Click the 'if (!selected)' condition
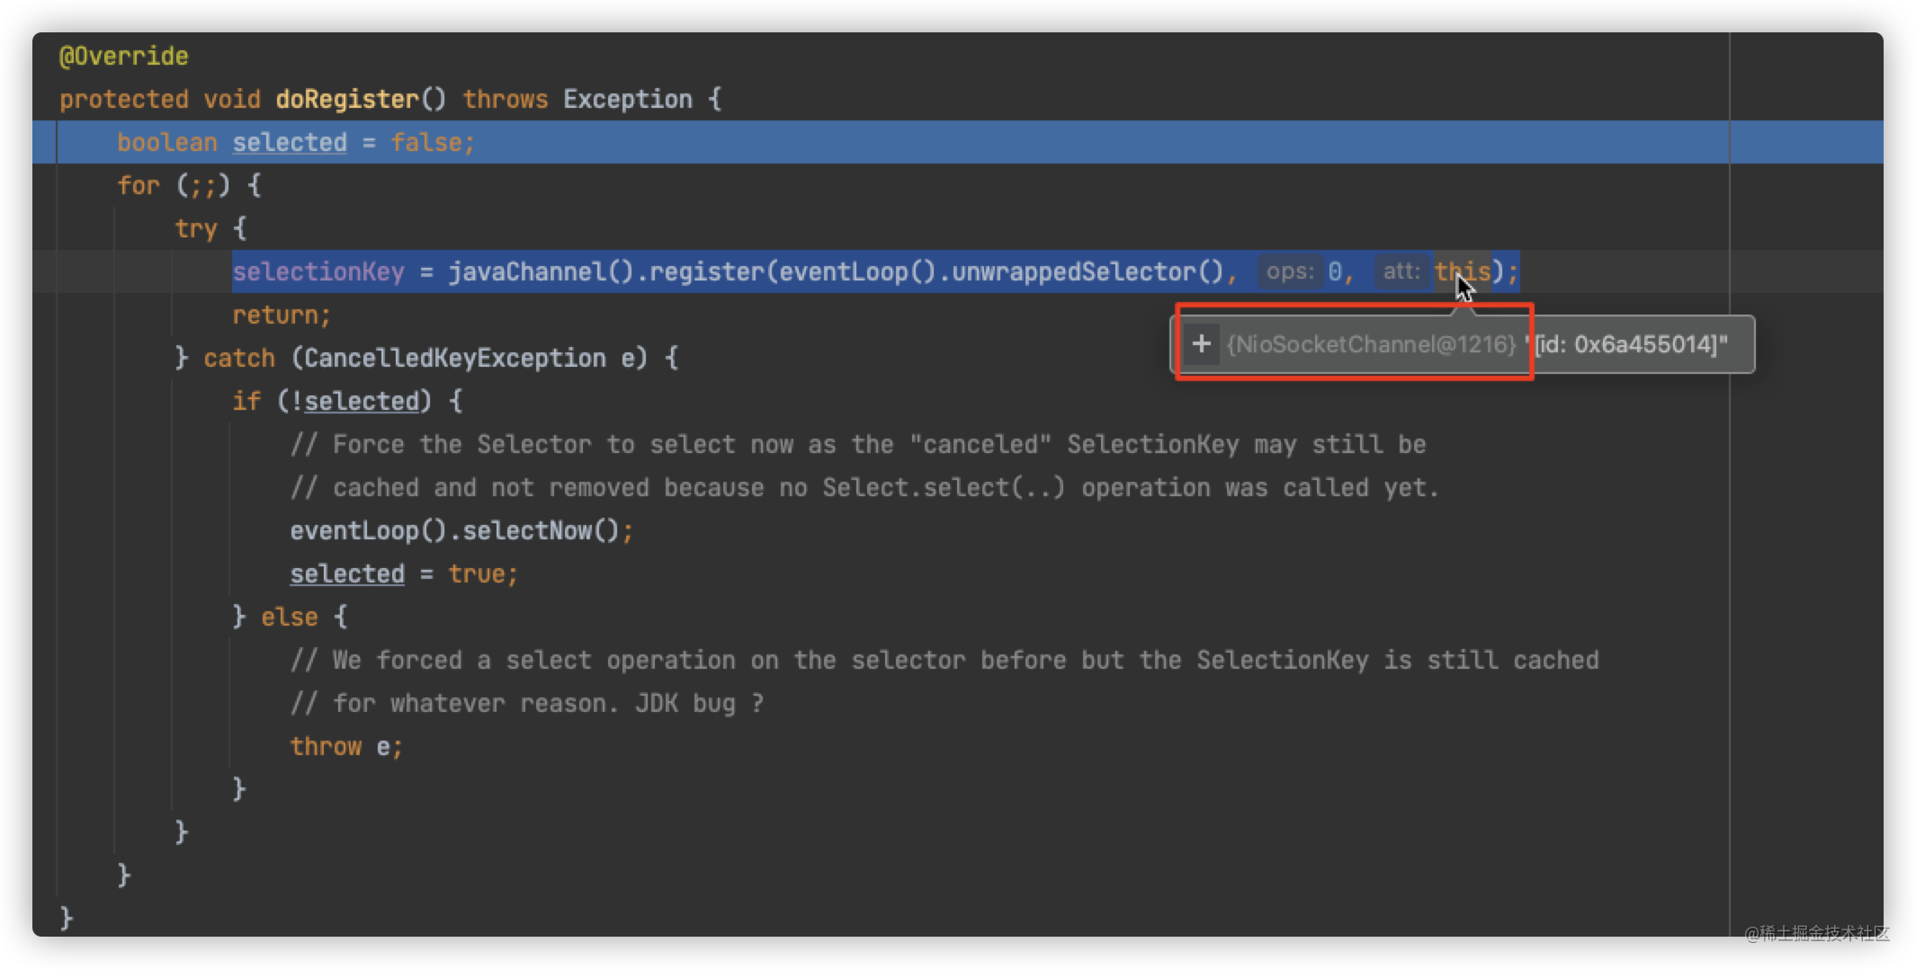This screenshot has width=1916, height=969. pos(347,401)
